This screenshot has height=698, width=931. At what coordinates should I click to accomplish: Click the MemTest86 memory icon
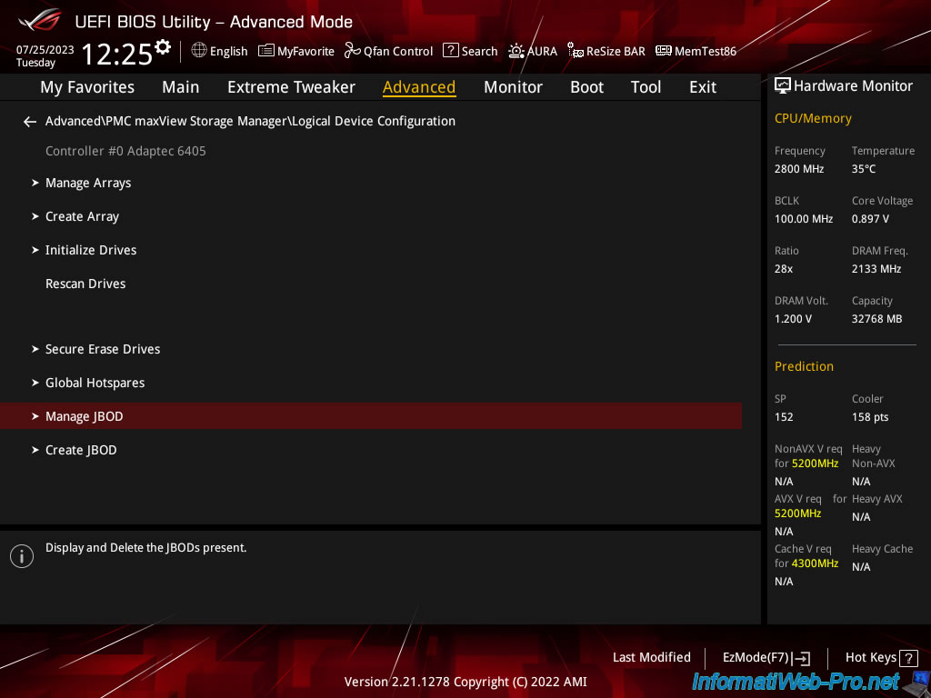(x=663, y=51)
